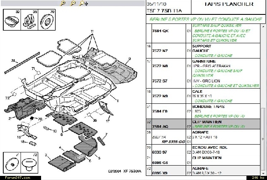Click callout 71 in the exploded diagram
Screen dimensions: 267x180
tap(33, 68)
